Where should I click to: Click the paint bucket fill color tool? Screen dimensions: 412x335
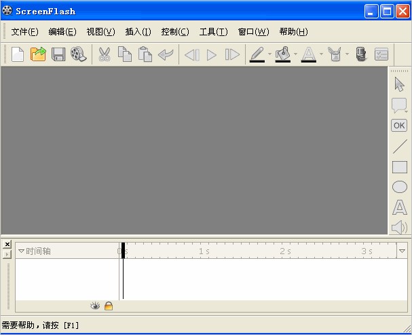coord(283,54)
